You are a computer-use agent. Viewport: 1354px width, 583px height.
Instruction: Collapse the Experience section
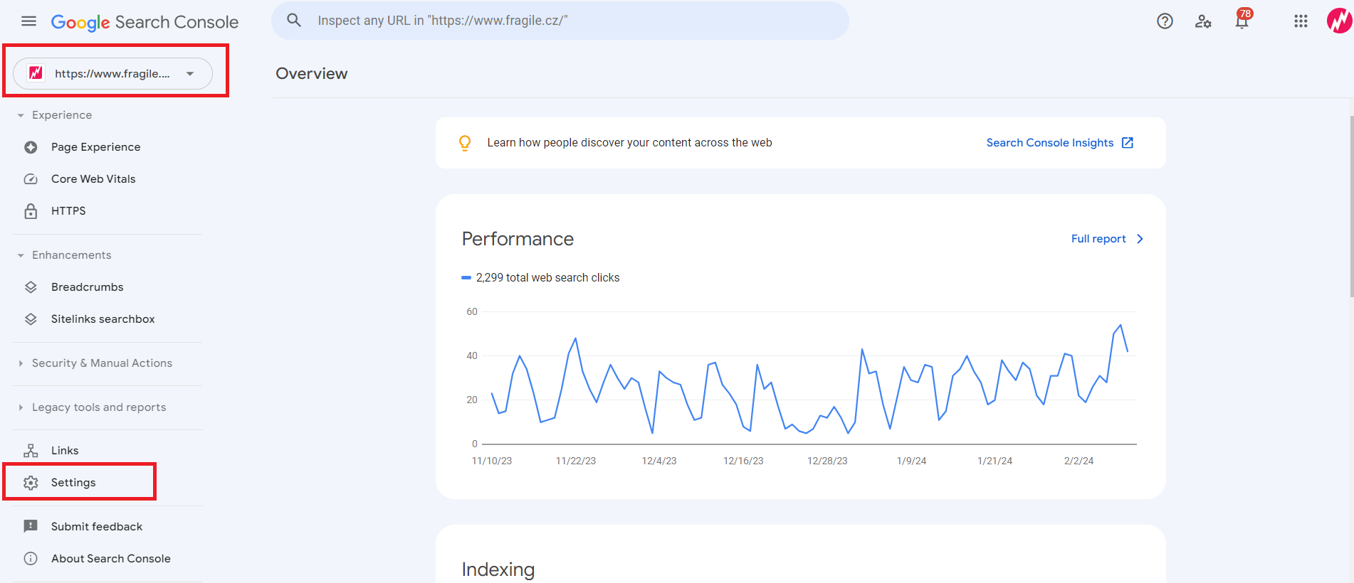point(21,115)
